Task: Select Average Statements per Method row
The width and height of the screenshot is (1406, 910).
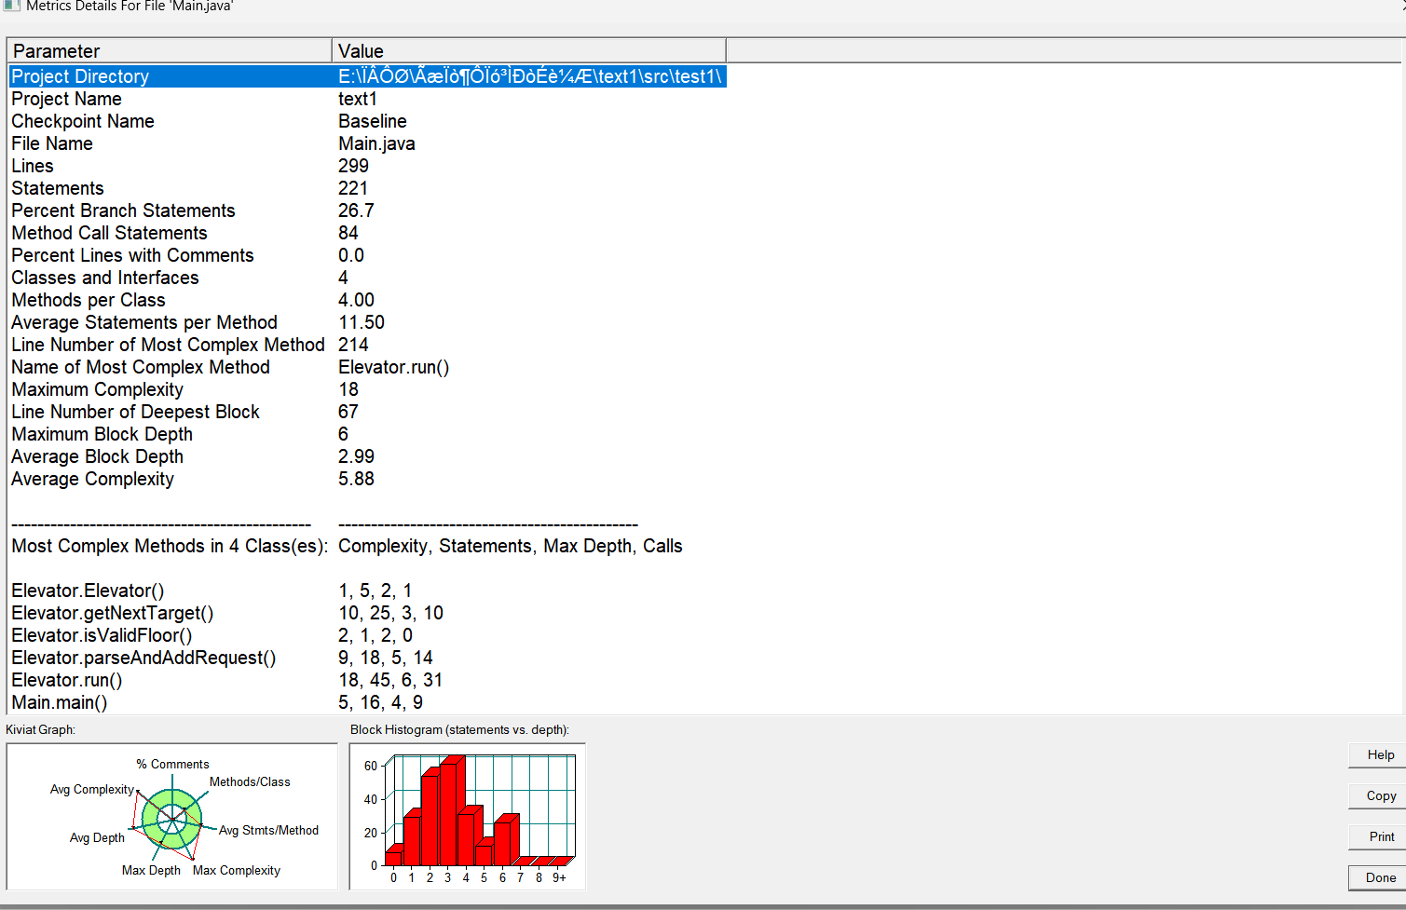Action: (x=367, y=322)
